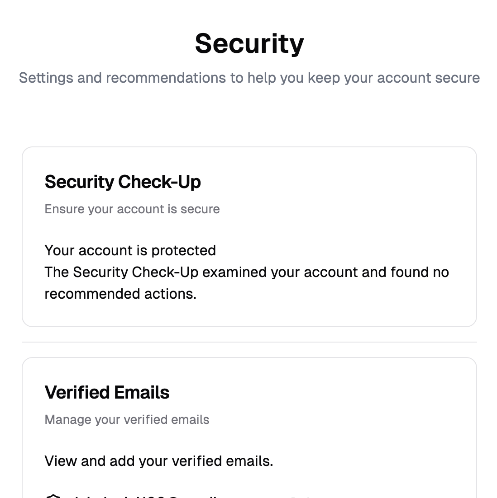Image resolution: width=497 pixels, height=498 pixels.
Task: Click 'View and add your verified emails' text
Action: tap(158, 460)
